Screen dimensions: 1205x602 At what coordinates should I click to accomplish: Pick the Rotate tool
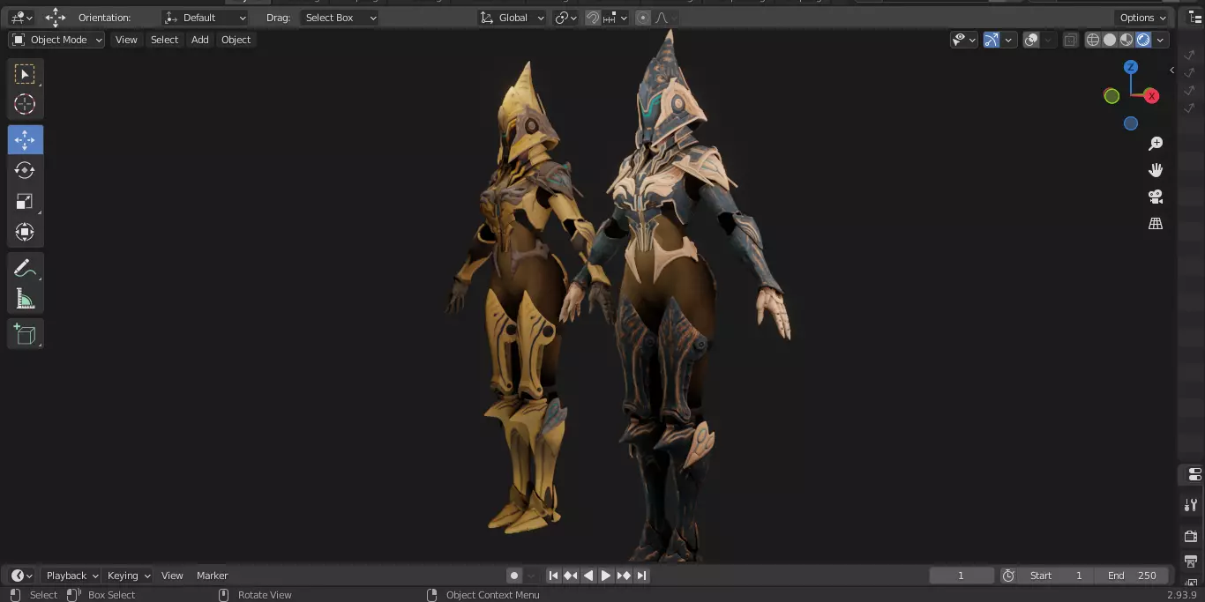click(x=25, y=170)
